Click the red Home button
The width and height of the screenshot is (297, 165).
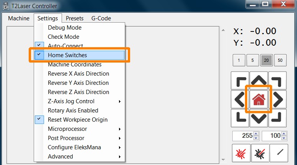(x=259, y=99)
